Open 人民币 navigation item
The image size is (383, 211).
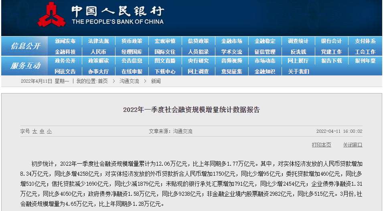pos(98,52)
